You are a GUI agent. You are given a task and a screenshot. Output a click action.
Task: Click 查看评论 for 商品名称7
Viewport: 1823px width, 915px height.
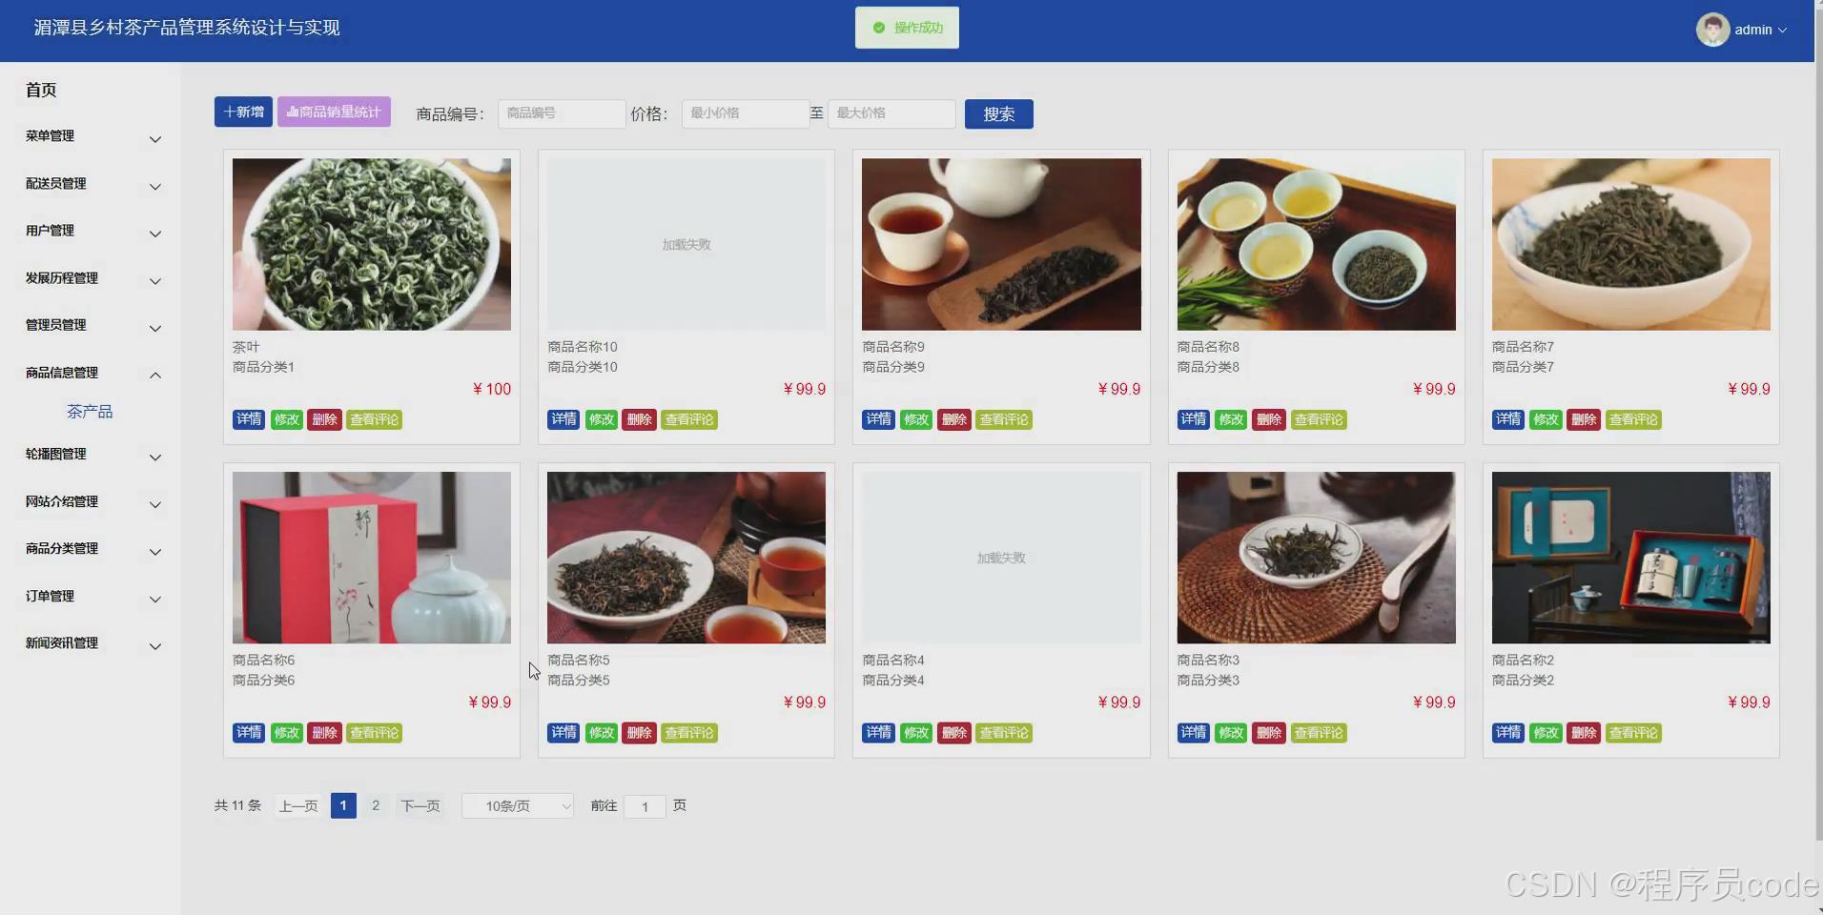(x=1633, y=419)
